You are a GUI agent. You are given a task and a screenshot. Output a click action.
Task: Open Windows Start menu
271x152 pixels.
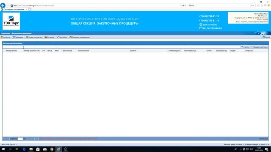coord(3,149)
